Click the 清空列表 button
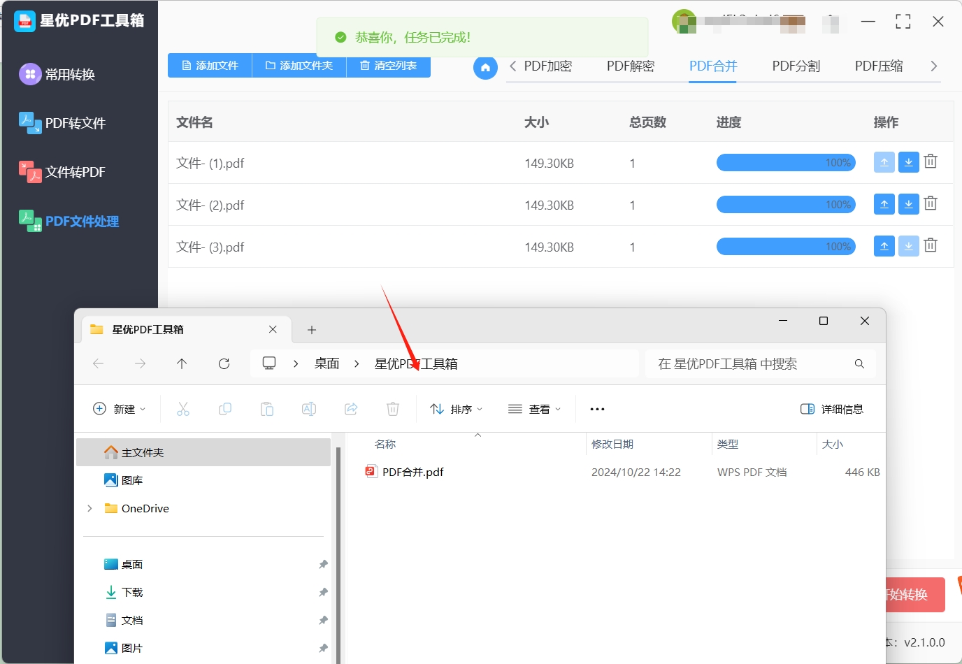 point(388,66)
